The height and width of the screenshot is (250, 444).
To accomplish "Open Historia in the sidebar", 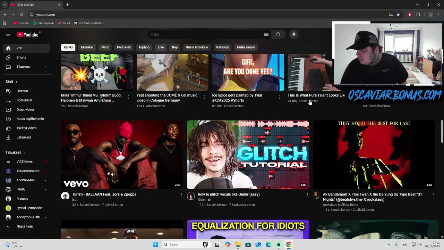I will tap(26, 91).
